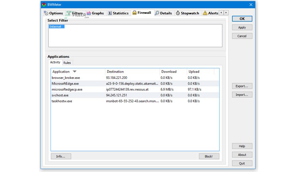This screenshot has height=172, width=297.
Task: Sort by the Application column header
Action: [x=78, y=71]
